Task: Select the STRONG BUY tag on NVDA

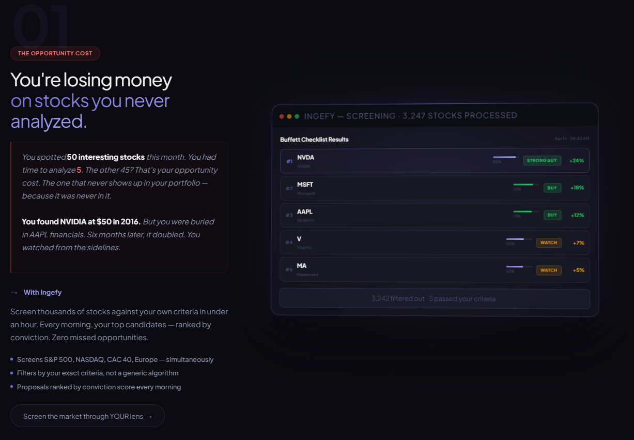Action: click(542, 161)
